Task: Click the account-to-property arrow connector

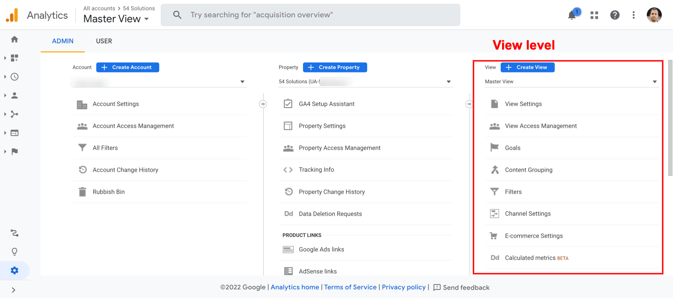Action: pyautogui.click(x=263, y=104)
